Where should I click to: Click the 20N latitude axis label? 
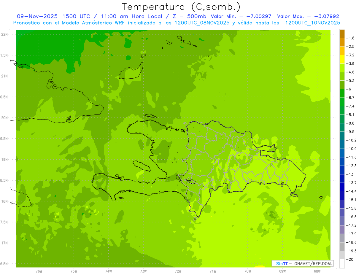(5, 118)
